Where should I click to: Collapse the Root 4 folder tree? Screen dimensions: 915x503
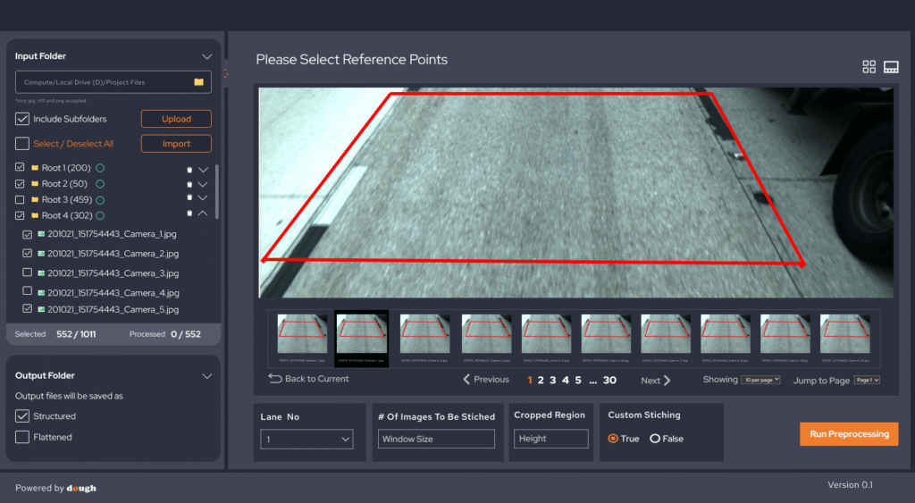pos(203,214)
